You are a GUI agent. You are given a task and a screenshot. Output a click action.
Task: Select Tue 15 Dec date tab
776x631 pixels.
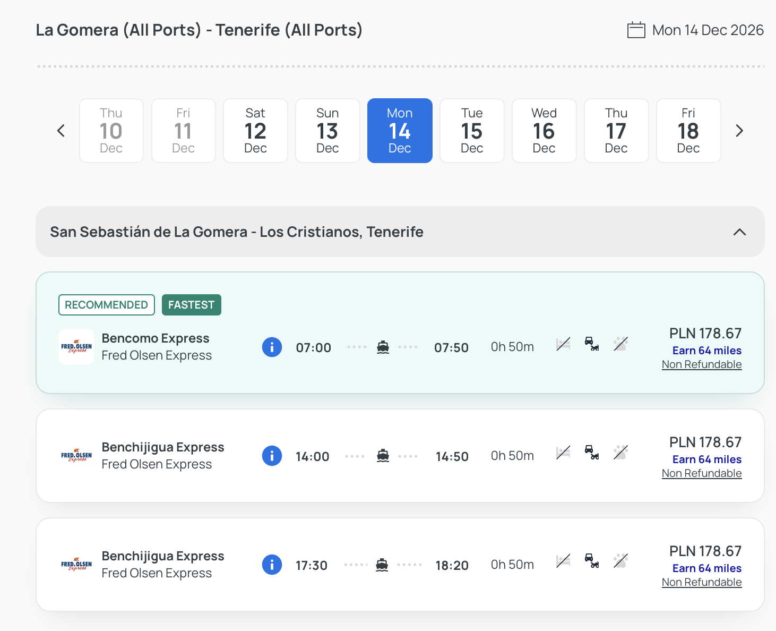pyautogui.click(x=472, y=131)
